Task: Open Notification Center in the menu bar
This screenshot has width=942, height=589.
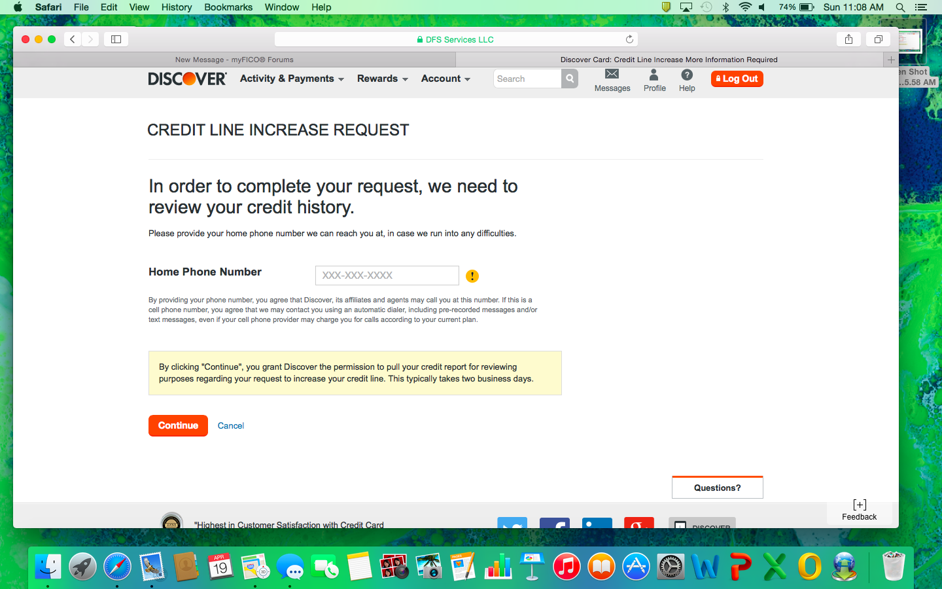Action: point(921,7)
